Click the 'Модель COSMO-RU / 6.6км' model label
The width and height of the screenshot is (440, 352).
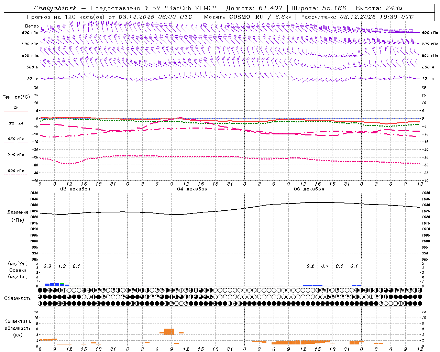coord(248,17)
